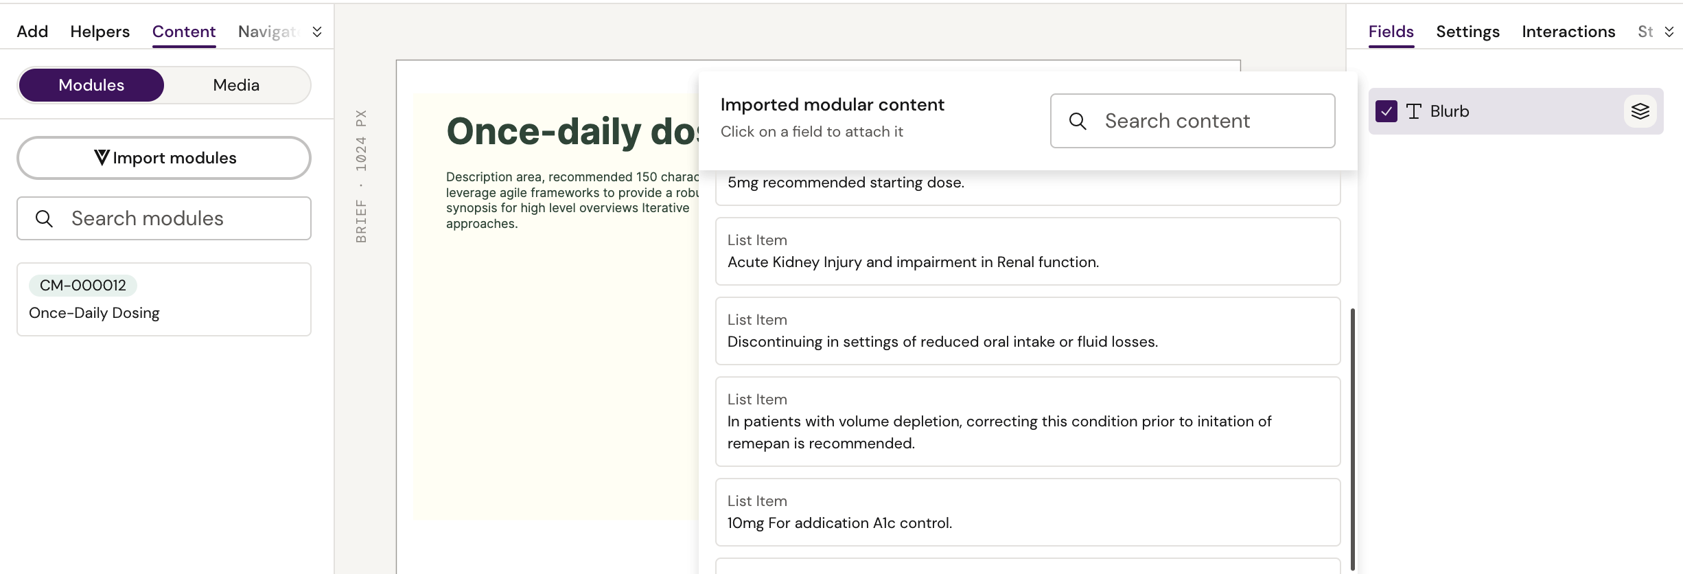1683x574 pixels.
Task: Switch to the Media toggle
Action: [236, 85]
